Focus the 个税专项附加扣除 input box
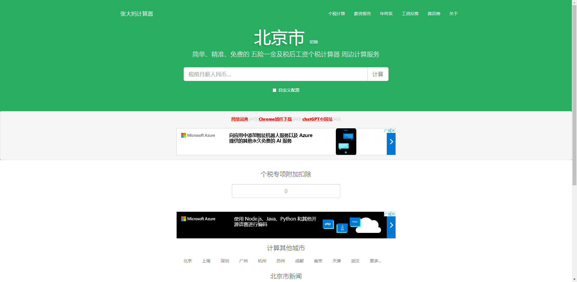 [x=286, y=191]
